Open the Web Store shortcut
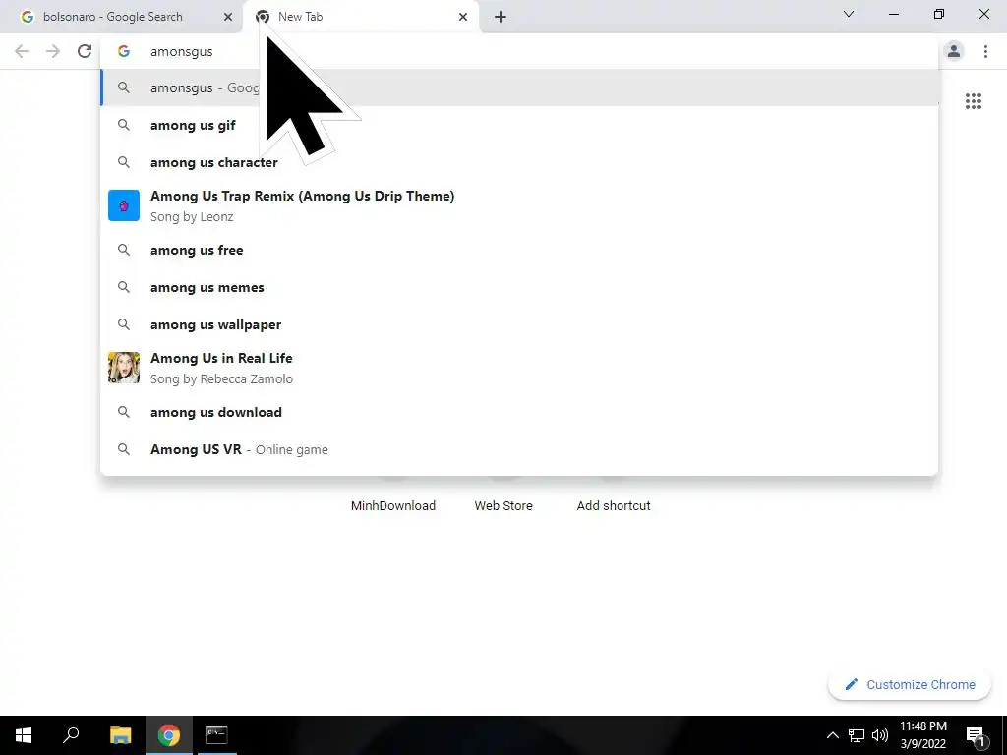Image resolution: width=1007 pixels, height=755 pixels. pos(503,505)
